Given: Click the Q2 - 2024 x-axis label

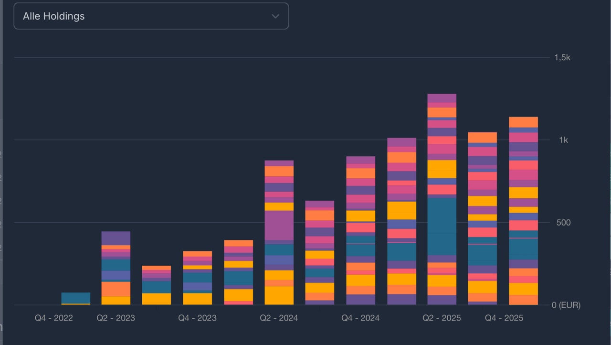Looking at the screenshot, I should [x=279, y=318].
